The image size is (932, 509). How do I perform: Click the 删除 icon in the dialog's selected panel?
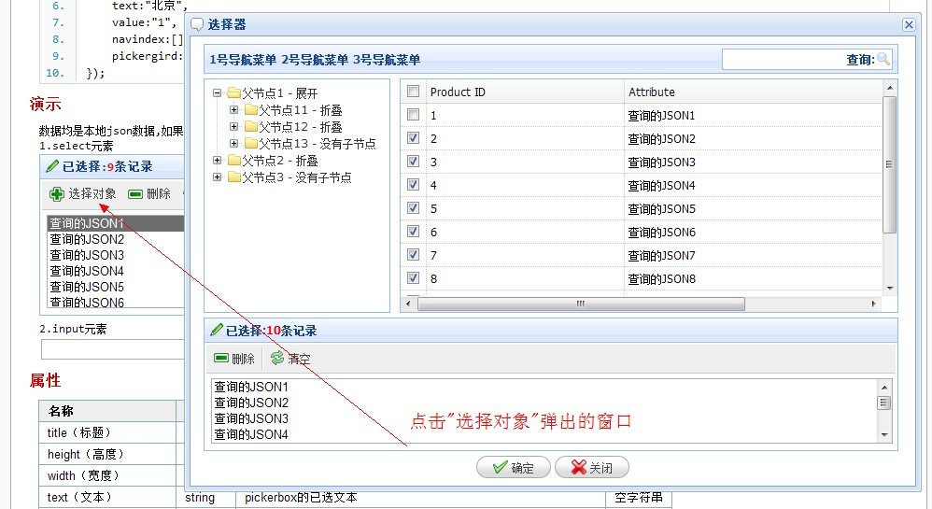coord(221,359)
